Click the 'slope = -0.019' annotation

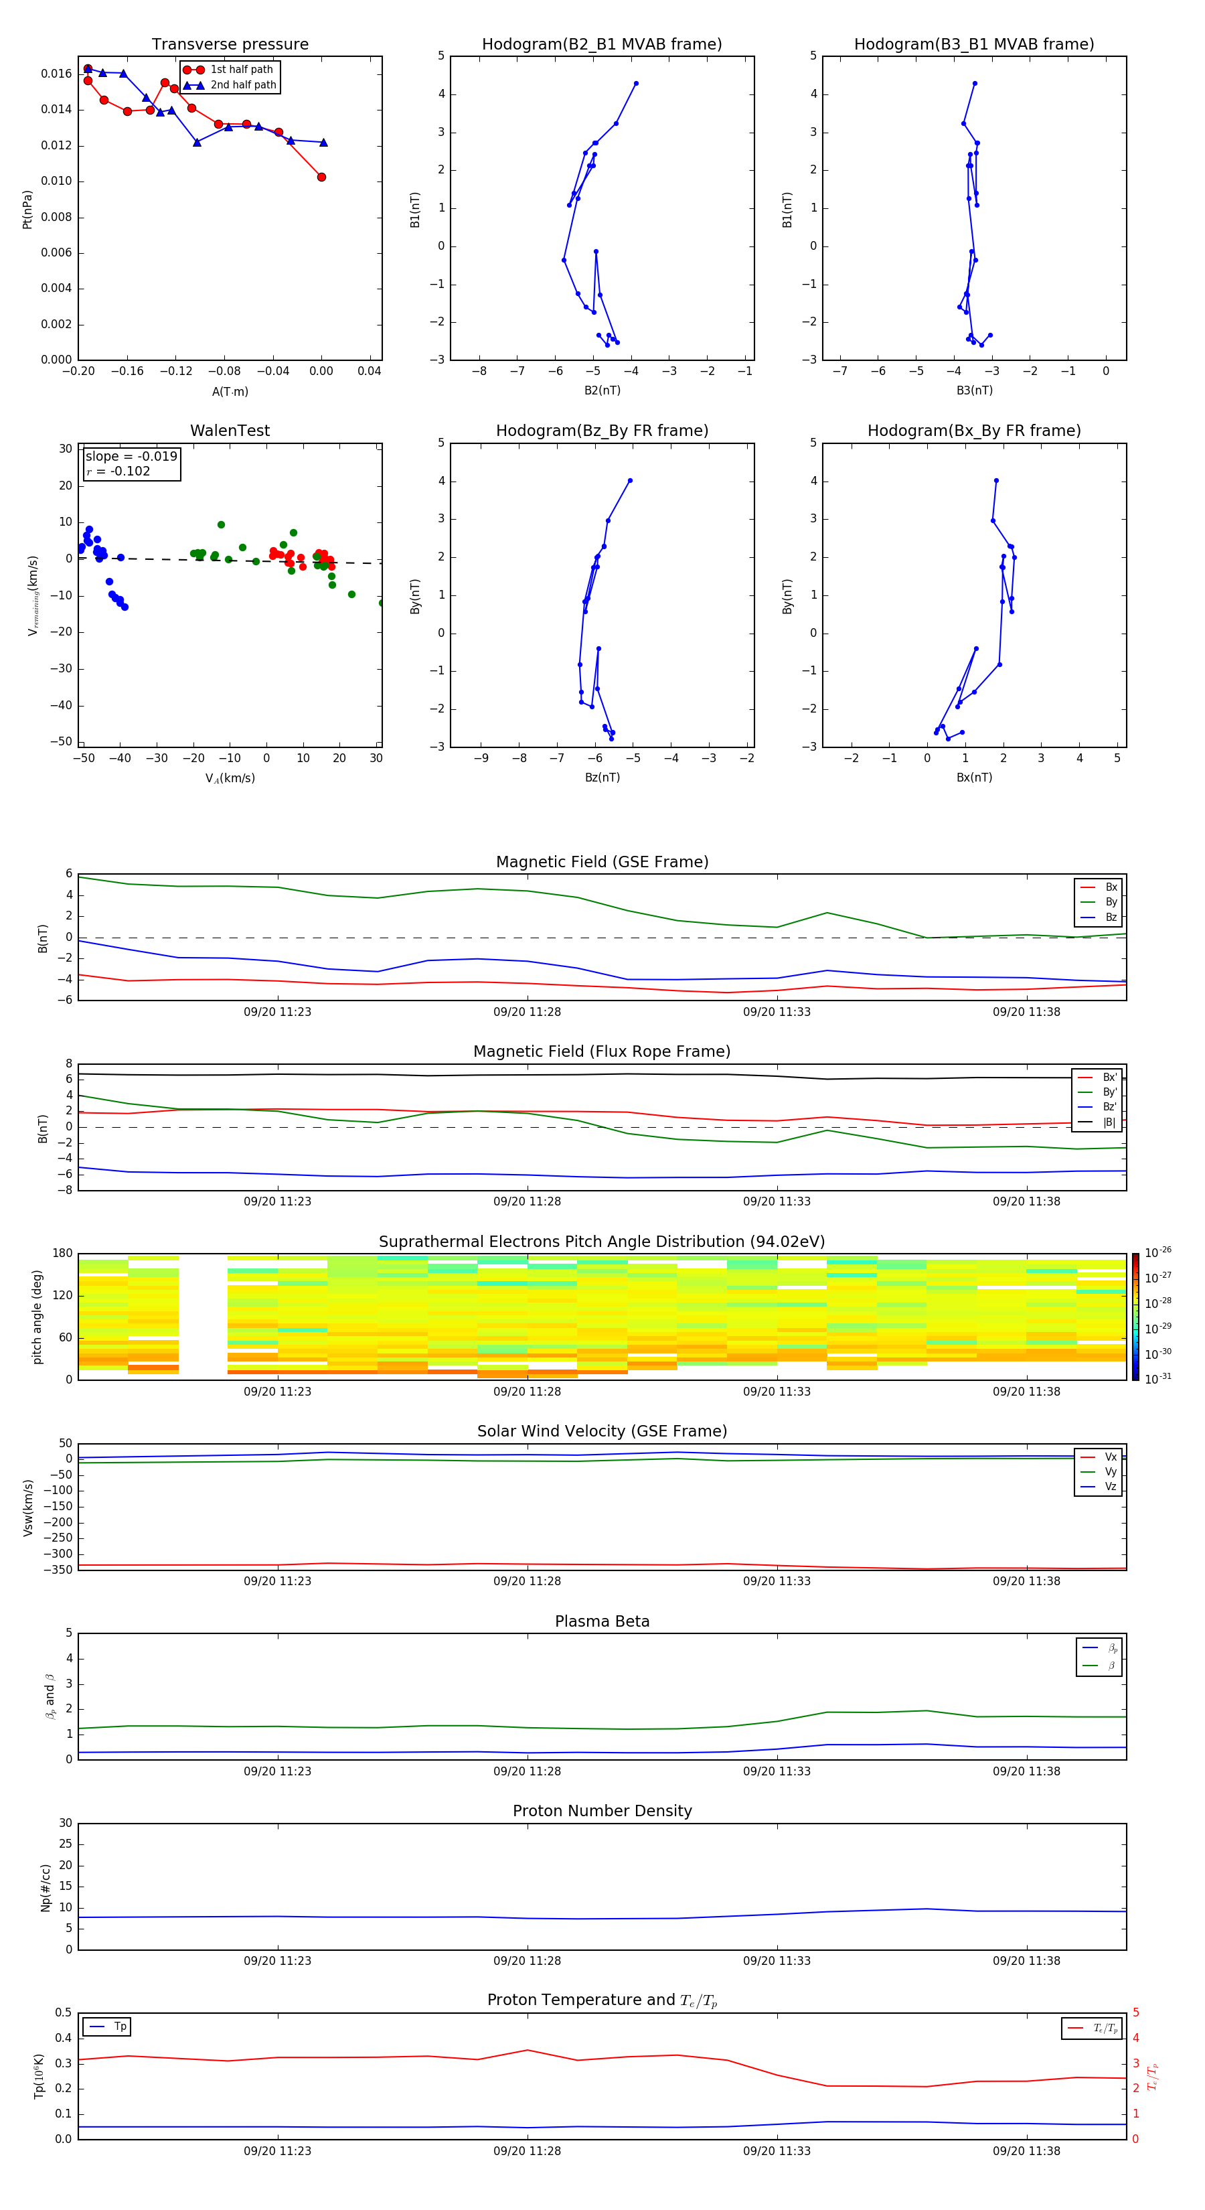tap(131, 457)
